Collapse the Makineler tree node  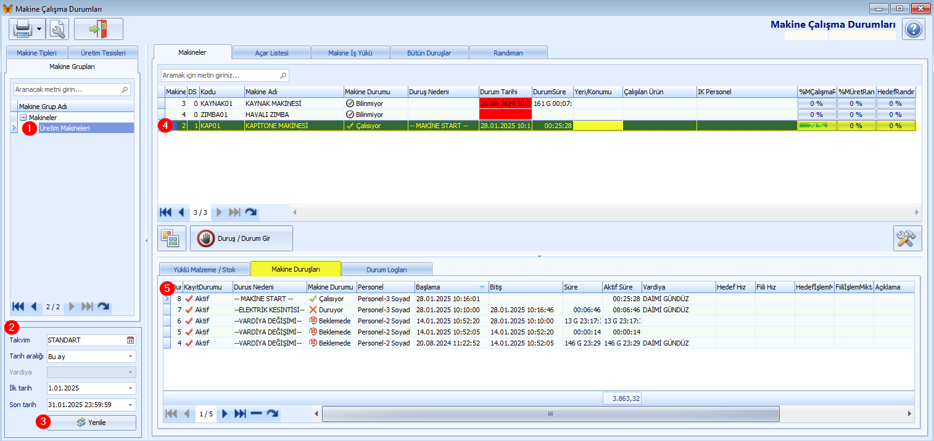point(23,117)
